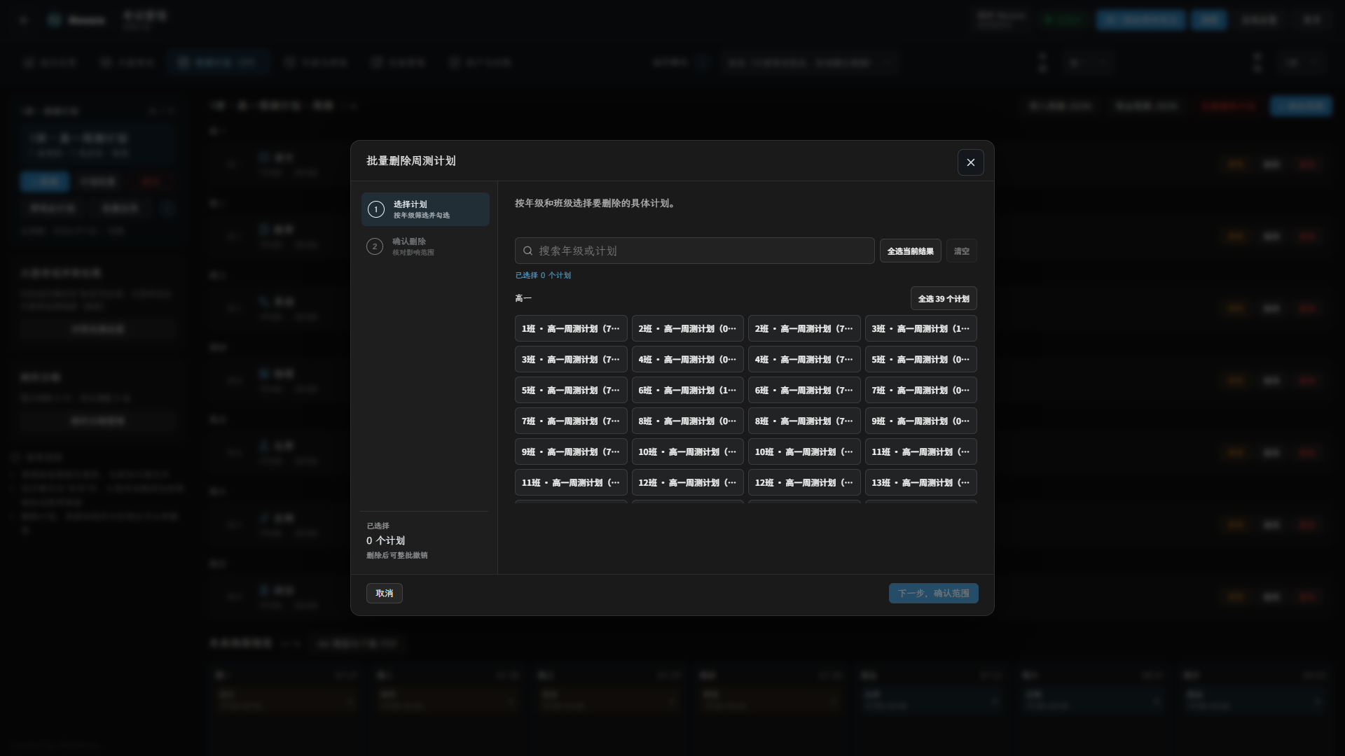This screenshot has height=756, width=1345.
Task: Click the 搜索年级或计划 search field
Action: [x=694, y=251]
